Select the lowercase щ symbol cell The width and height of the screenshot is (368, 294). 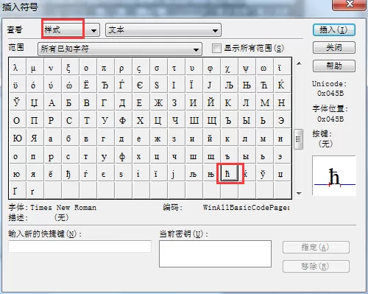[211, 155]
